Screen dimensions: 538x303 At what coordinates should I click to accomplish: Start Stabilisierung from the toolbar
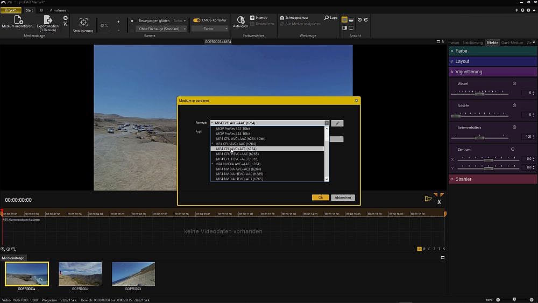(x=83, y=23)
